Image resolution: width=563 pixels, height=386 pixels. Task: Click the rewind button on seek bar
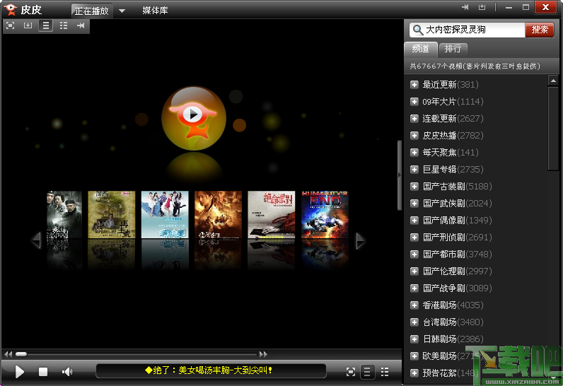tap(8, 354)
